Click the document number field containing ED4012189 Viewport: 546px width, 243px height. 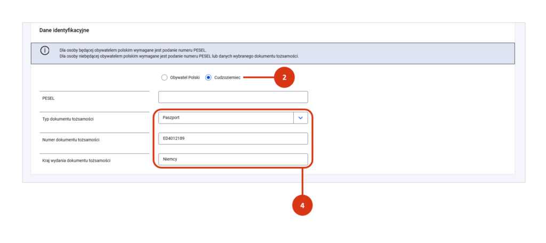click(x=233, y=139)
